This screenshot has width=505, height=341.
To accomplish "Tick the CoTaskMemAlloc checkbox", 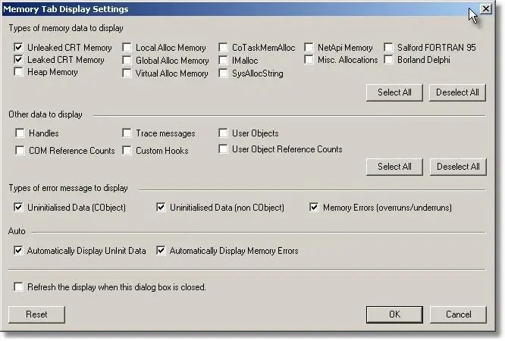I will click(223, 47).
